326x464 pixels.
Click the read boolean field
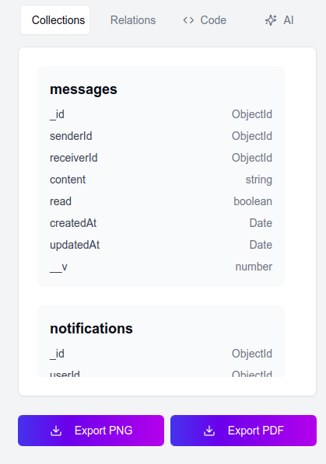point(161,201)
